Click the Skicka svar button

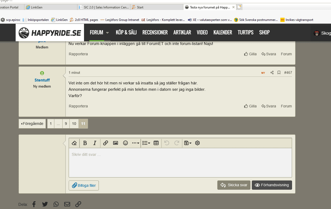pyautogui.click(x=234, y=185)
